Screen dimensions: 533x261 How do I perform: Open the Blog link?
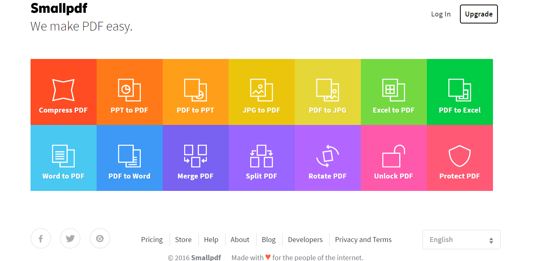(x=269, y=240)
